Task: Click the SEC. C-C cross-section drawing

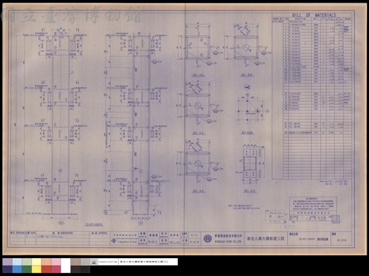Action: click(x=199, y=105)
